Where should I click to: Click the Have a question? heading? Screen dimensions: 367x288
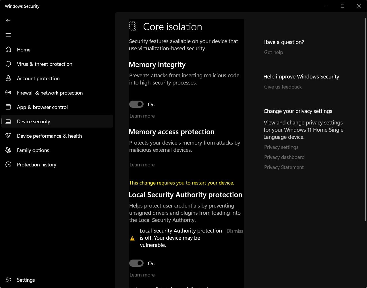click(x=284, y=42)
